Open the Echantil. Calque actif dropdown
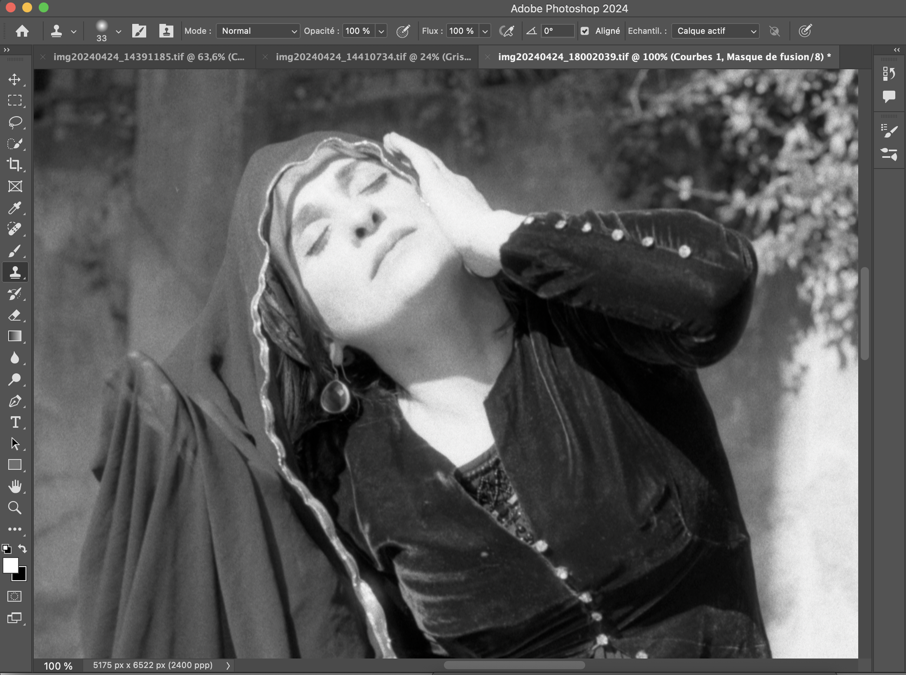 [x=715, y=31]
